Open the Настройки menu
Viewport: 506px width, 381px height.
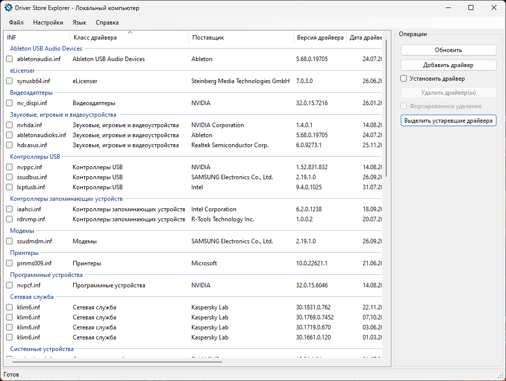(x=48, y=23)
